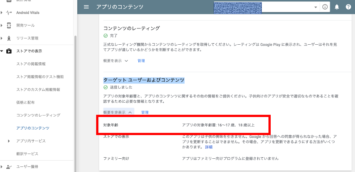The image size is (355, 172).
Task: Click 管理 link for コンテンツのレーティング
Action: click(141, 61)
